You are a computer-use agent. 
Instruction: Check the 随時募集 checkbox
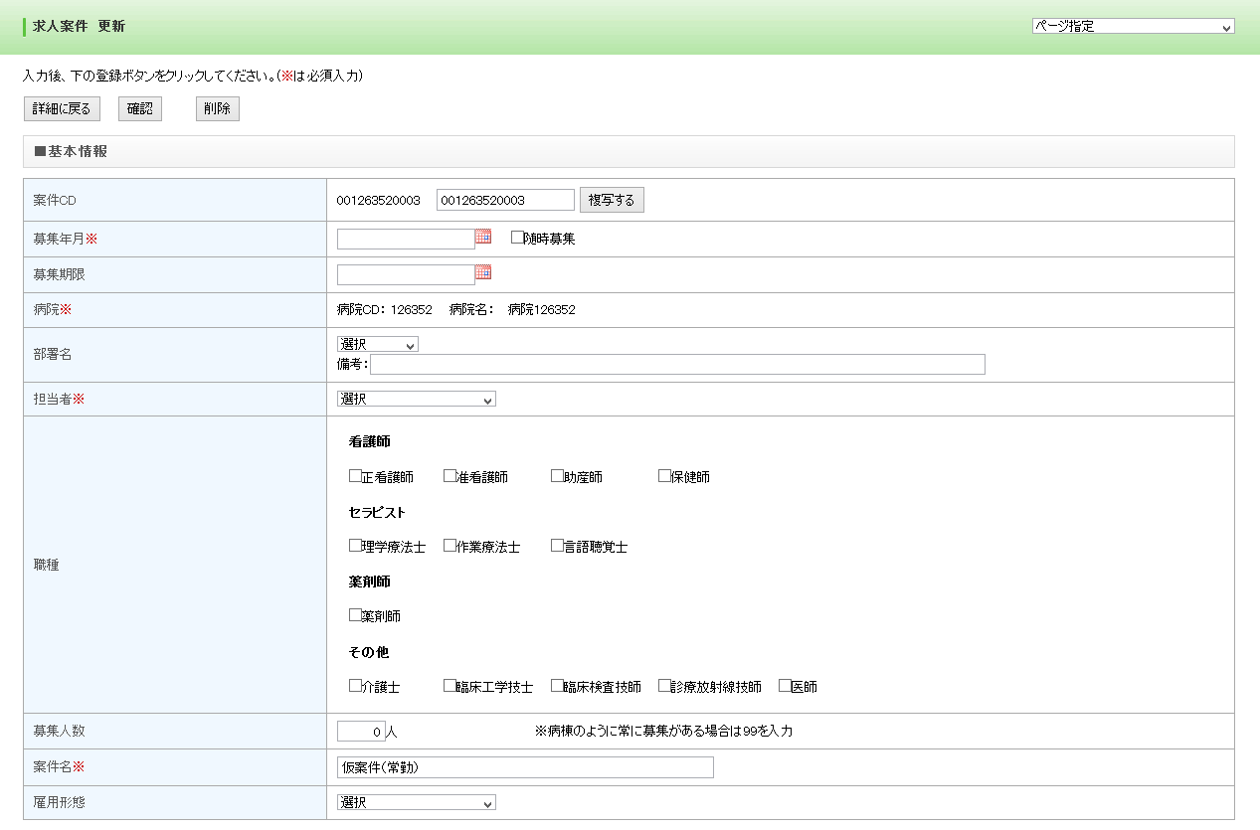pyautogui.click(x=517, y=238)
